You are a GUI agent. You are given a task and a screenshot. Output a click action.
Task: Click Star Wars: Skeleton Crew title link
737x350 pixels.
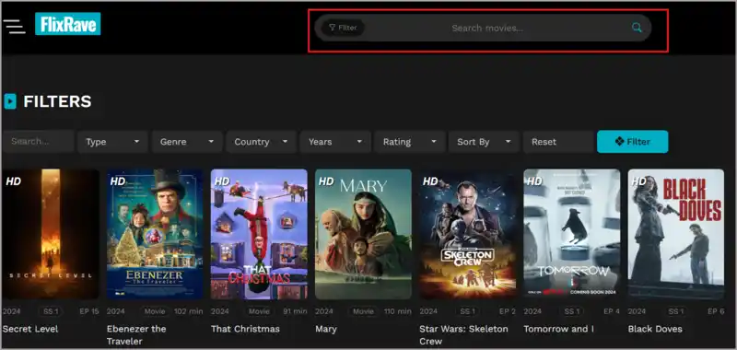pos(463,334)
